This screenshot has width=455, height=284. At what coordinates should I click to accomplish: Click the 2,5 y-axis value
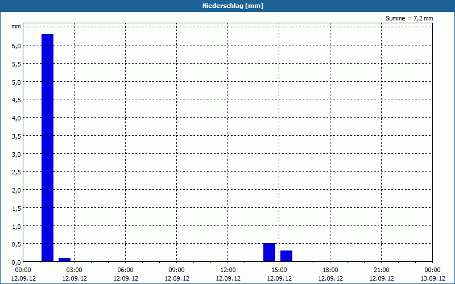click(16, 172)
